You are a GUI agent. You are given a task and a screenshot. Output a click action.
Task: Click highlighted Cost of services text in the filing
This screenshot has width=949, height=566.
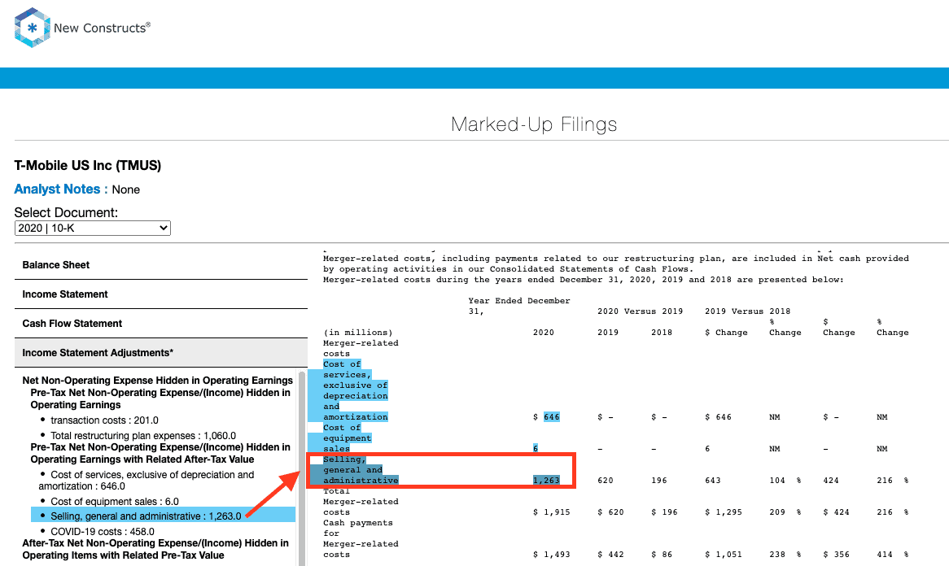point(356,390)
